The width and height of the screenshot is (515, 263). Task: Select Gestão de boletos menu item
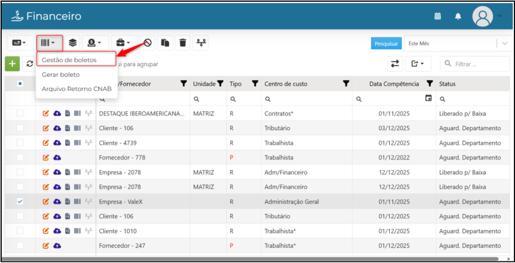pos(77,60)
